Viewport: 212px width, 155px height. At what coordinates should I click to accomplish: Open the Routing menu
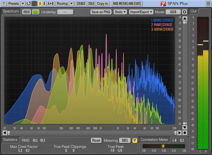[x=62, y=3]
